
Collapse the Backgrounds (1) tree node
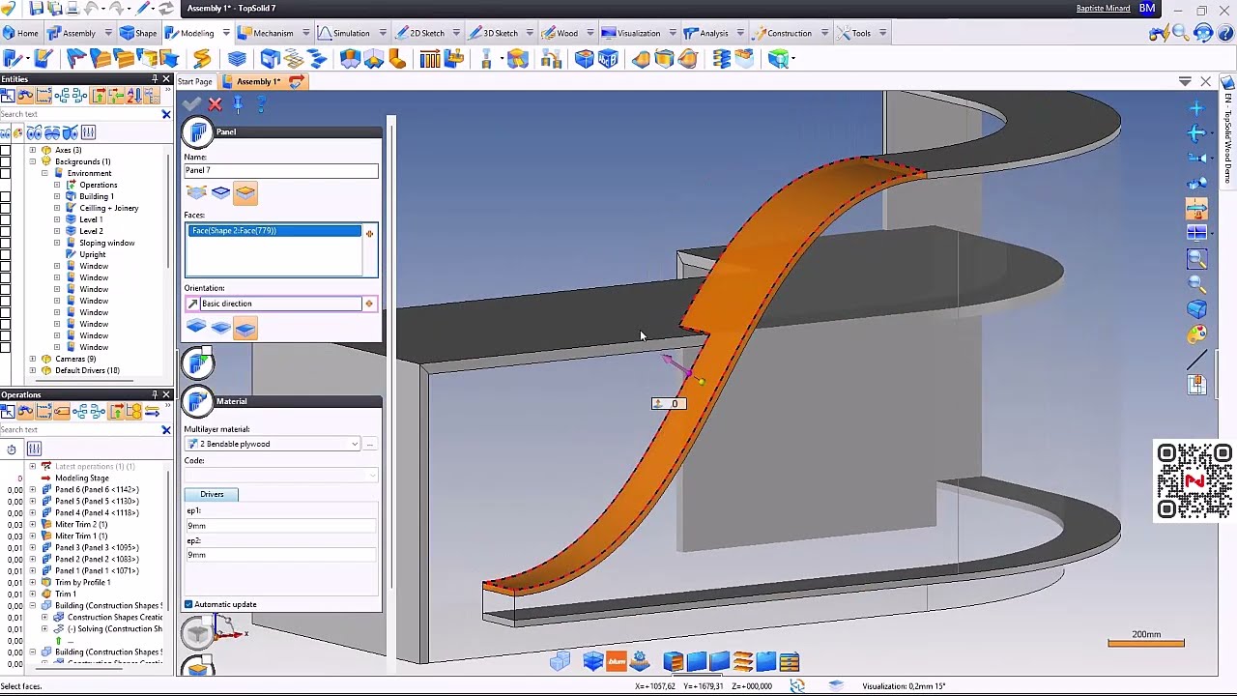(x=33, y=161)
